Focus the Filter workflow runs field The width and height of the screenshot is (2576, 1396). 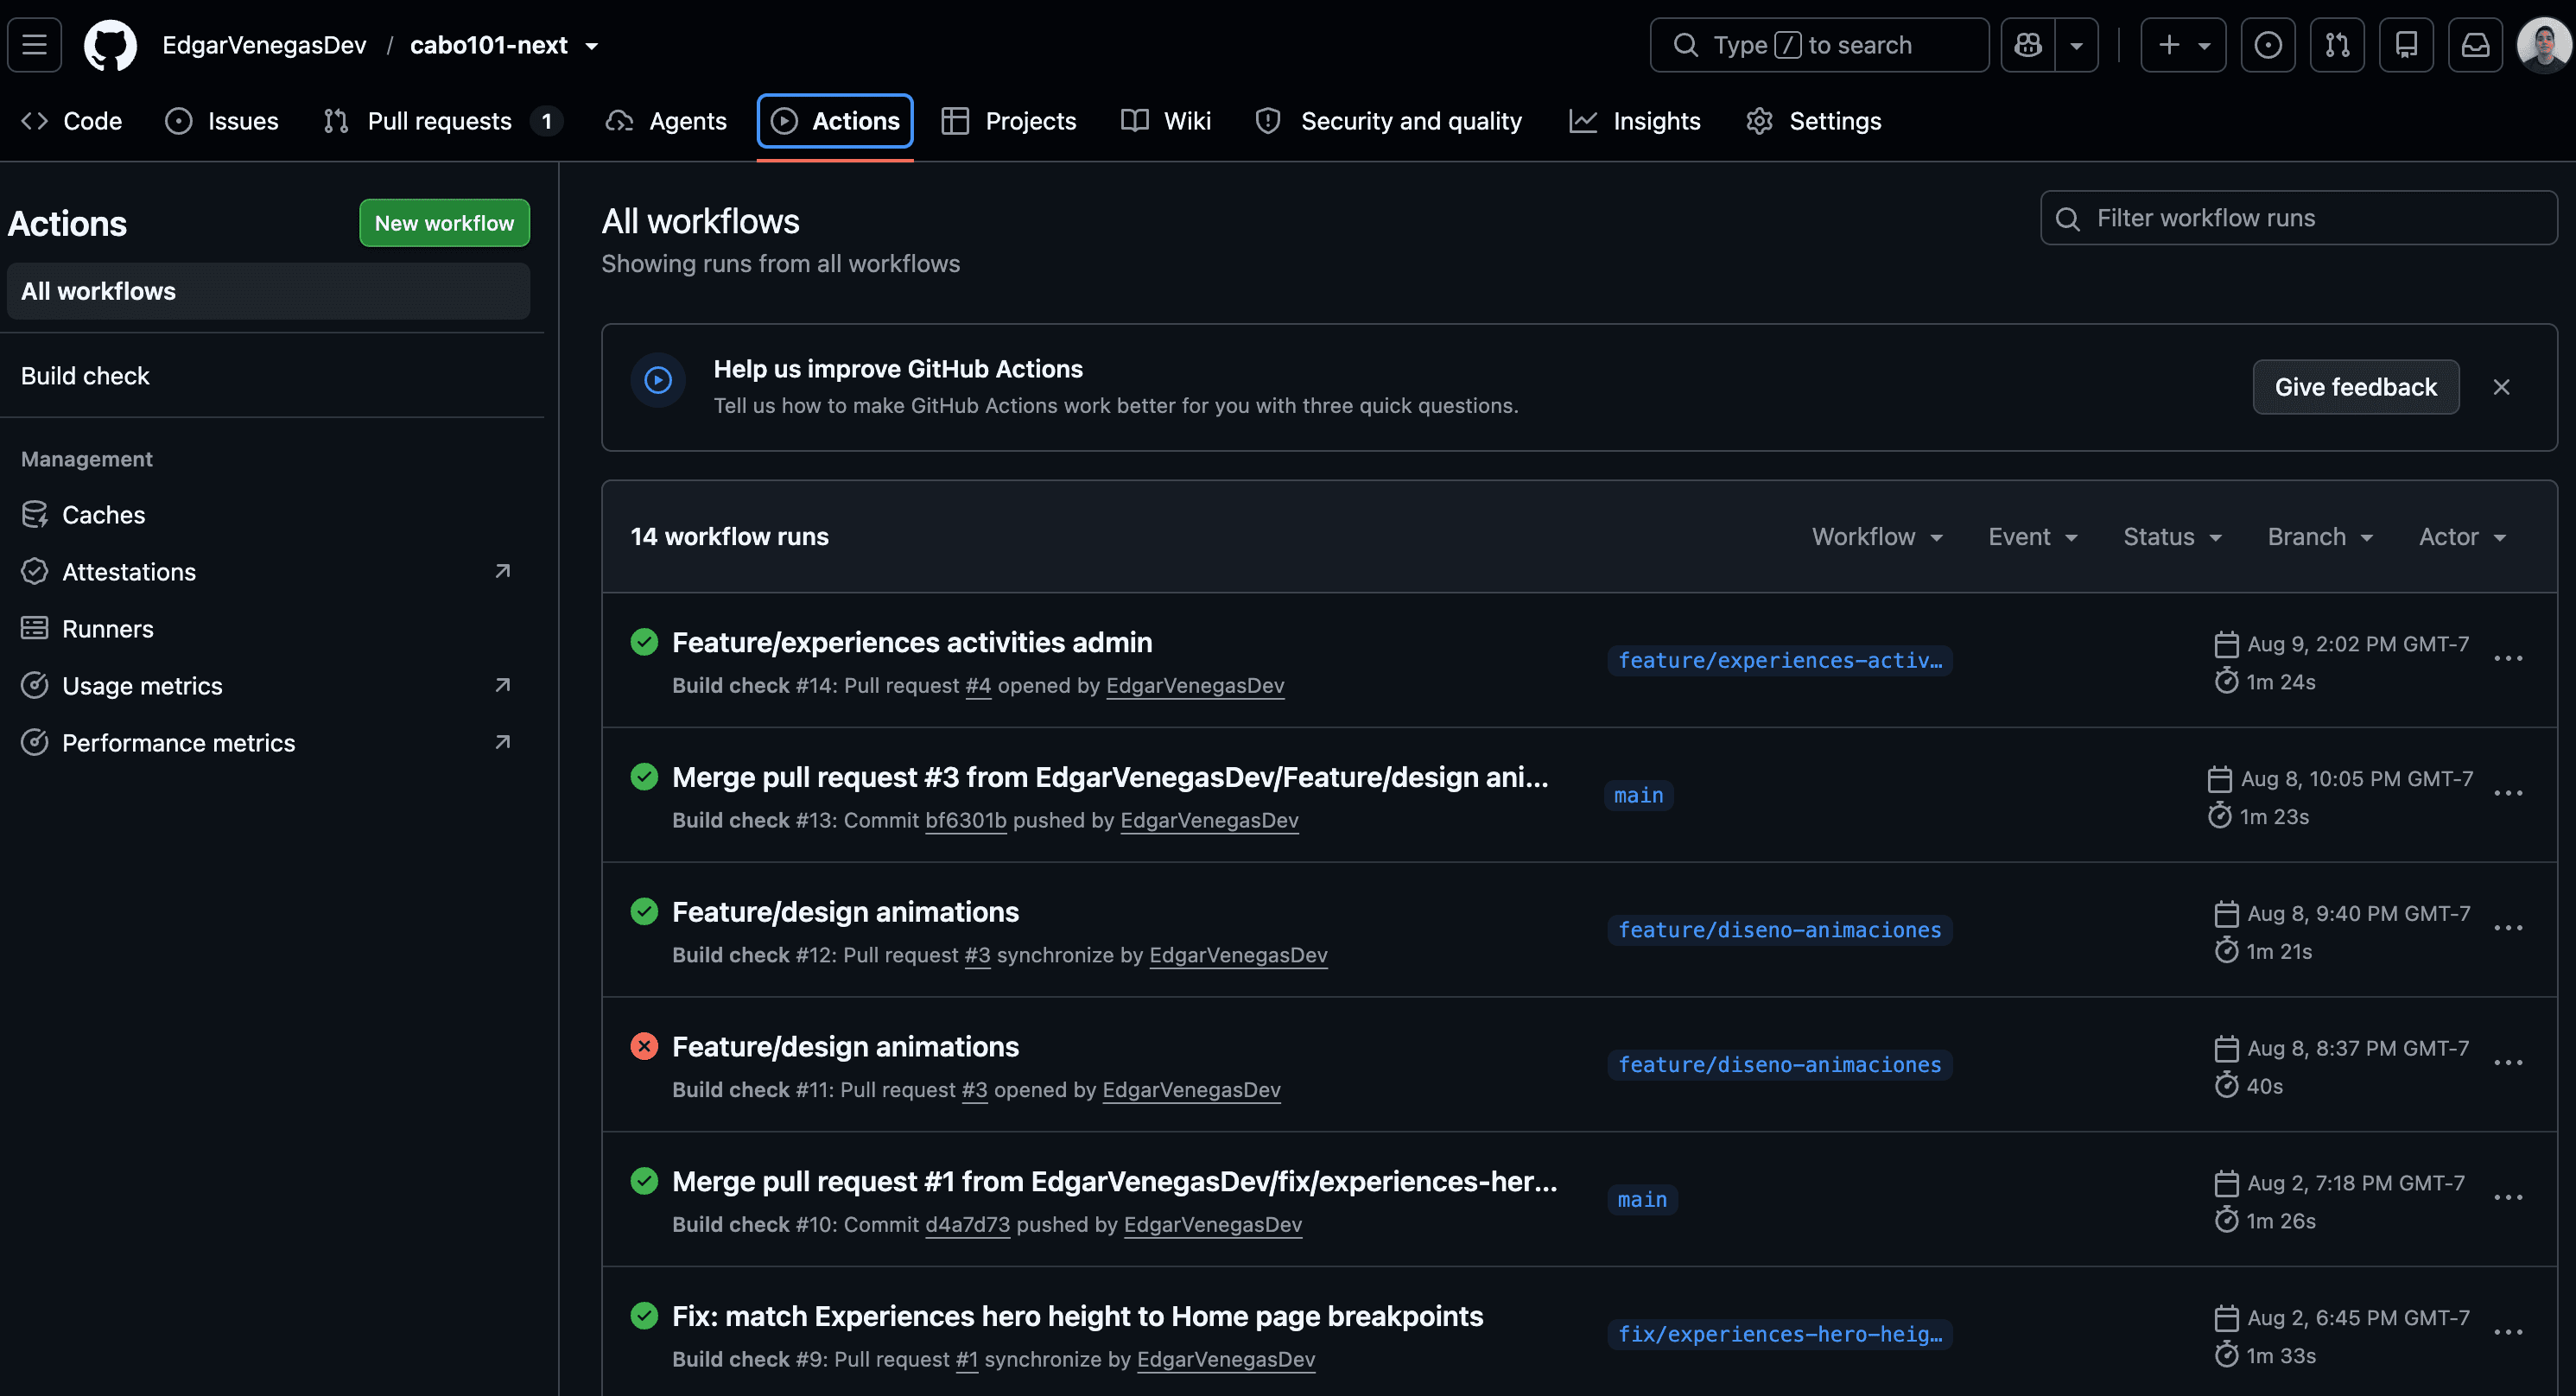coord(2298,218)
